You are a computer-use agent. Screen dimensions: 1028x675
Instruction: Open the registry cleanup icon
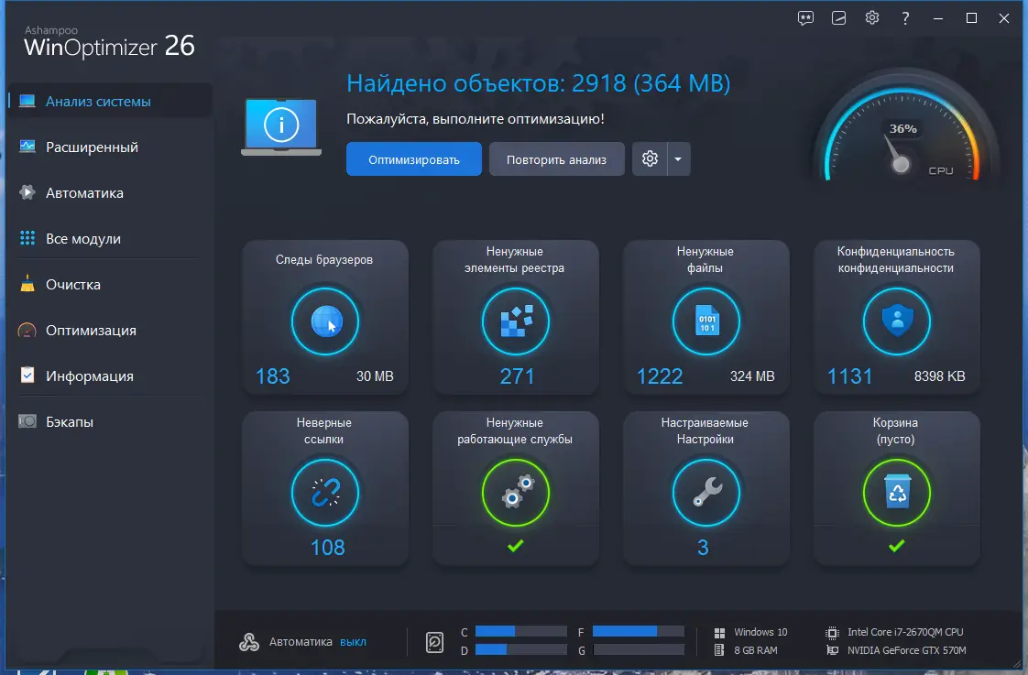[x=516, y=321]
